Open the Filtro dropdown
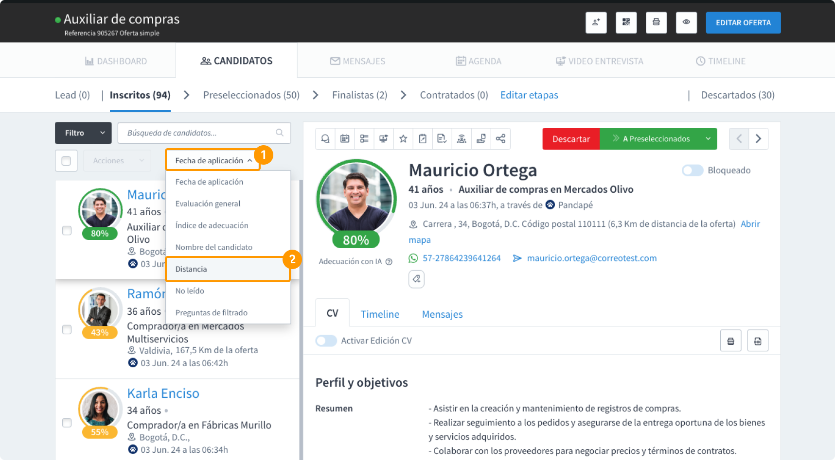This screenshot has height=460, width=835. [83, 133]
